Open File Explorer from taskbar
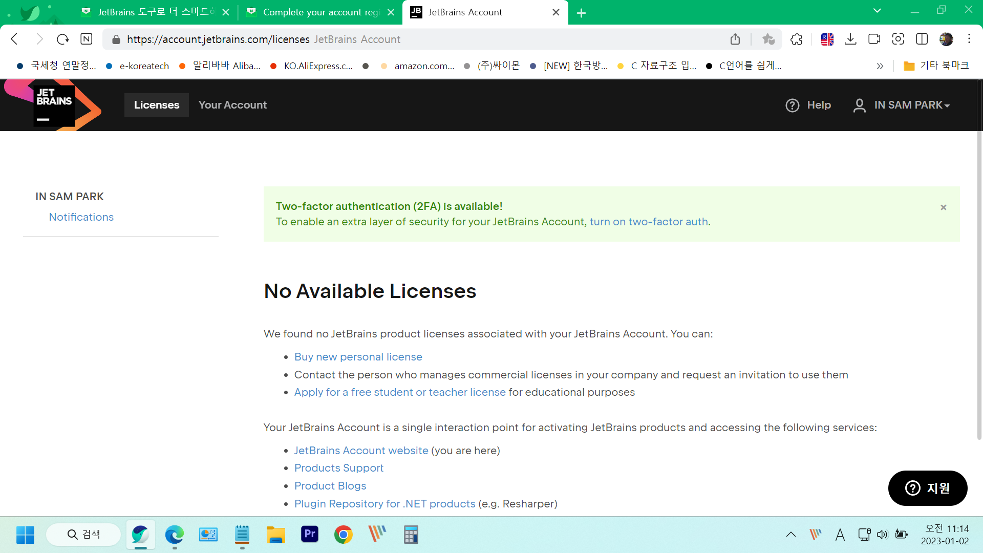 point(275,535)
